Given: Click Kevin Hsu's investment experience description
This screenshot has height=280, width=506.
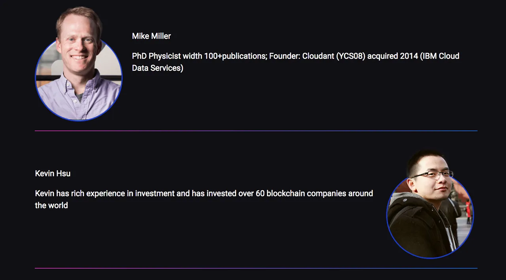Looking at the screenshot, I should (204, 199).
